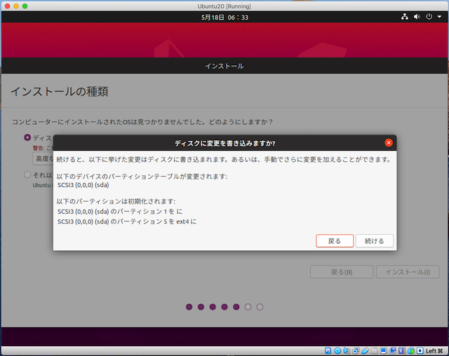Click the VirtualBox recording status icon

(x=393, y=350)
